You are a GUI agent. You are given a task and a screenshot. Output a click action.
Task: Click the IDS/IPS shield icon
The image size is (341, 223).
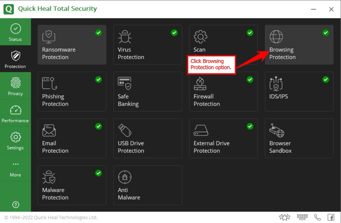[276, 83]
